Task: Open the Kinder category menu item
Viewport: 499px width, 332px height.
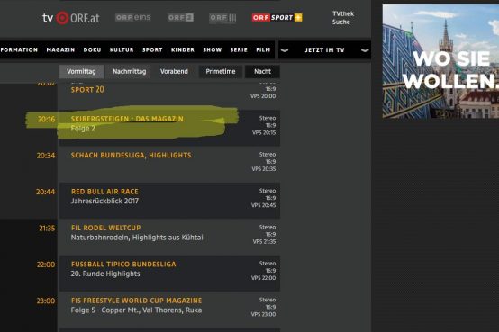Action: point(183,49)
